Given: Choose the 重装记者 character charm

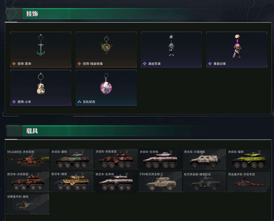Looking at the screenshot, I should pos(237,49).
